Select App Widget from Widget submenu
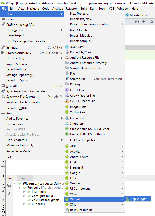Screen dimensions: 155x216 tap(138, 199)
